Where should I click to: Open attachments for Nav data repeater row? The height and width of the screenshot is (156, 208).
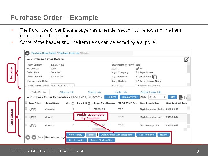[31, 125]
